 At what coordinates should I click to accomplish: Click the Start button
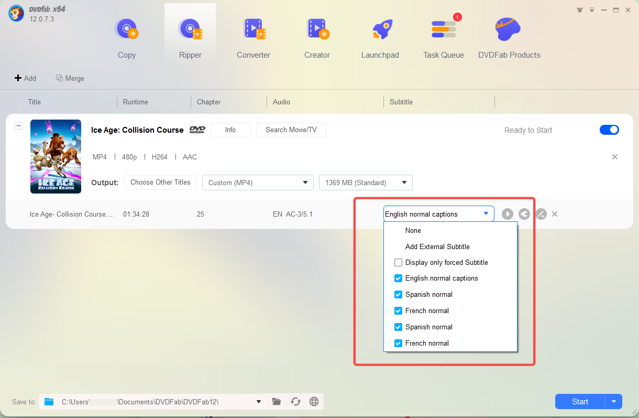click(x=580, y=402)
